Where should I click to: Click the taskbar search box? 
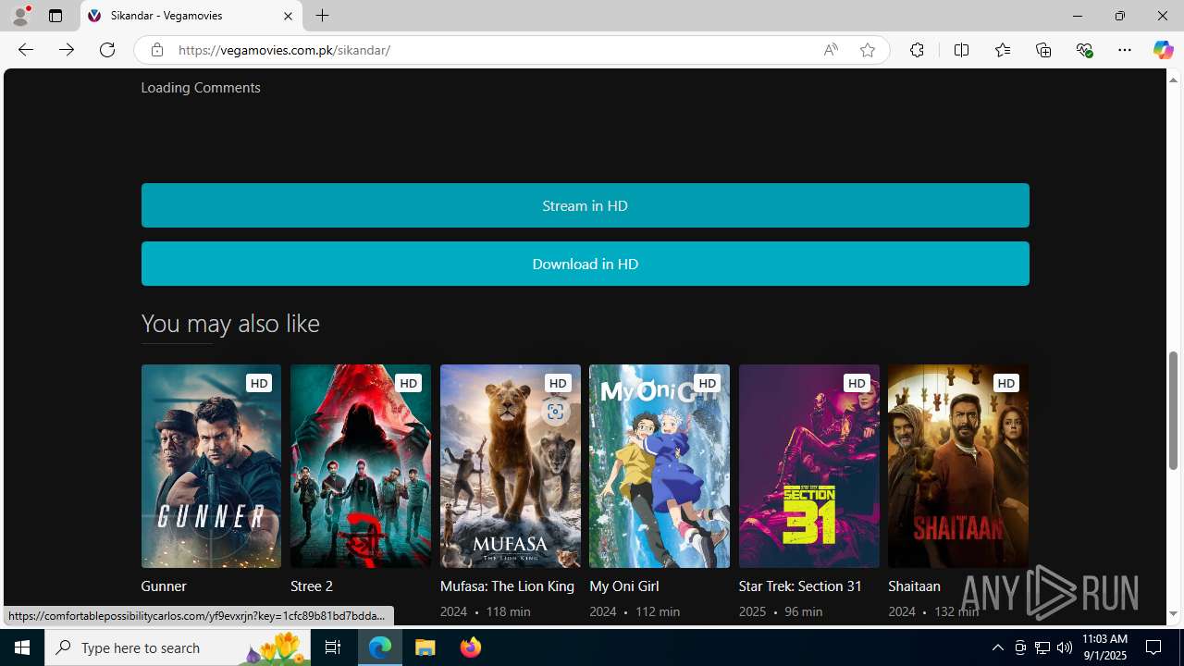179,647
